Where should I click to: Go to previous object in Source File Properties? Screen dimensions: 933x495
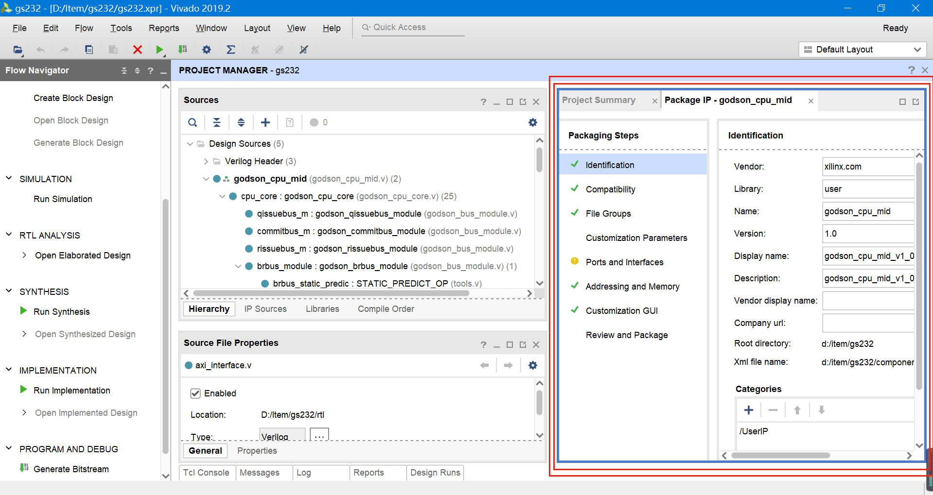click(x=484, y=365)
